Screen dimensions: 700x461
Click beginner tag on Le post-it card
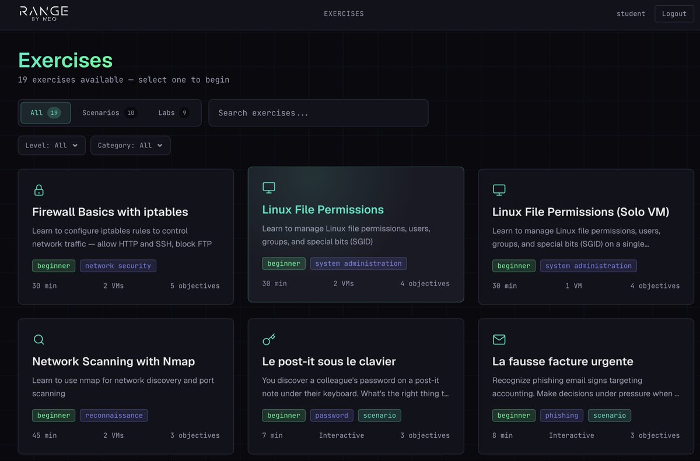click(x=283, y=416)
